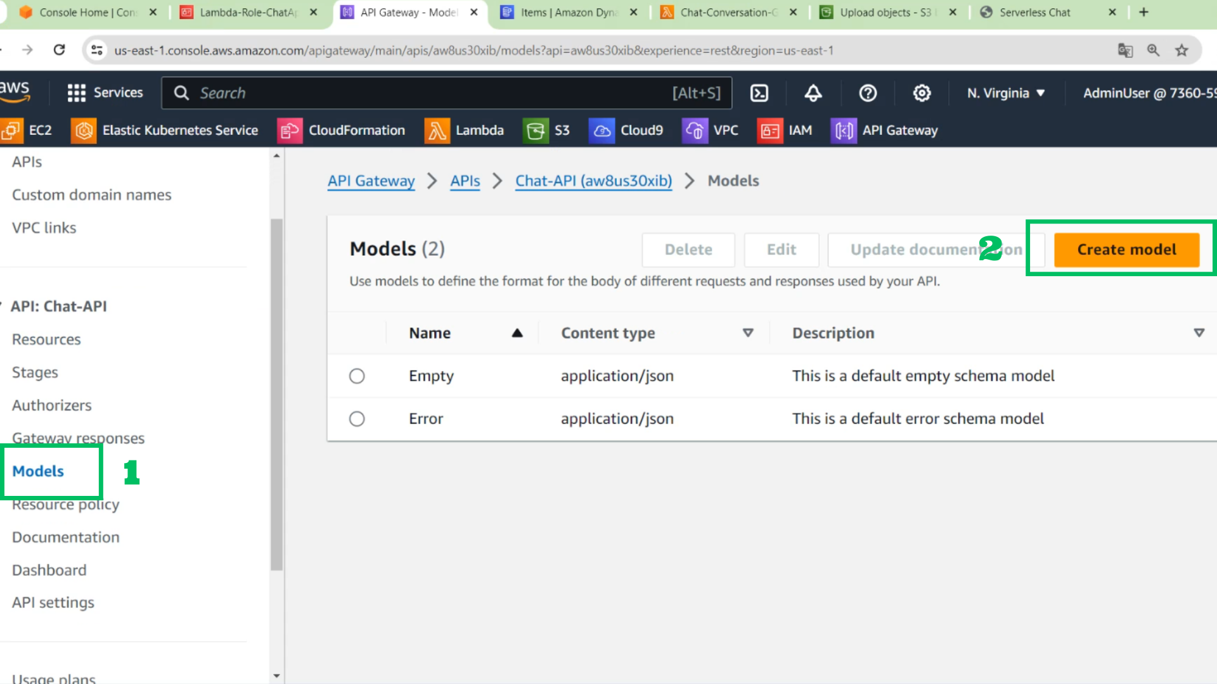Open Content type column sort dropdown

[748, 333]
